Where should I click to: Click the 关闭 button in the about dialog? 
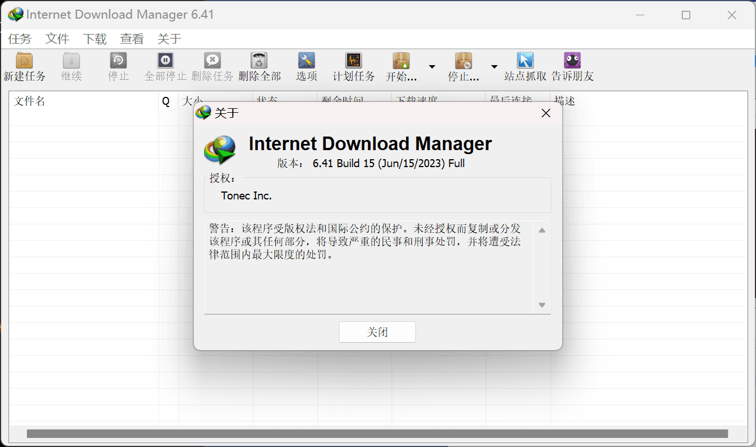click(377, 332)
